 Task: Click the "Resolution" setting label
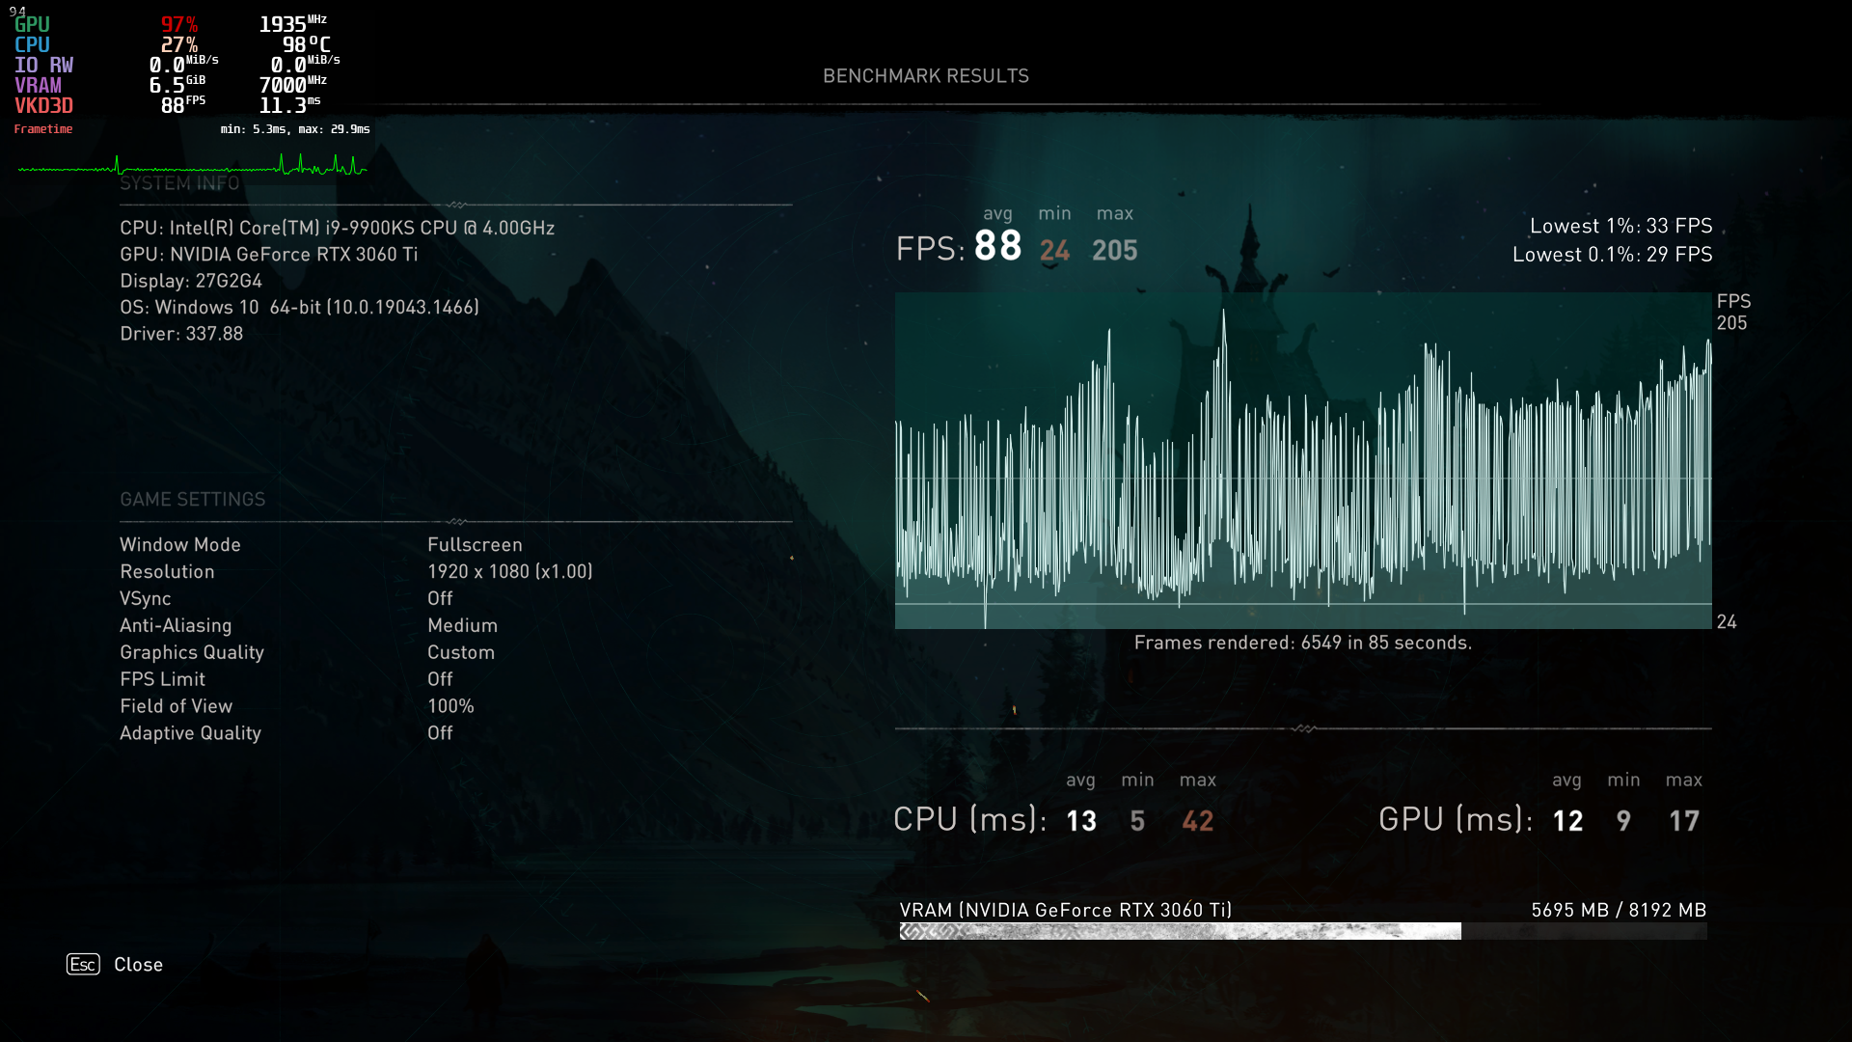pos(167,572)
